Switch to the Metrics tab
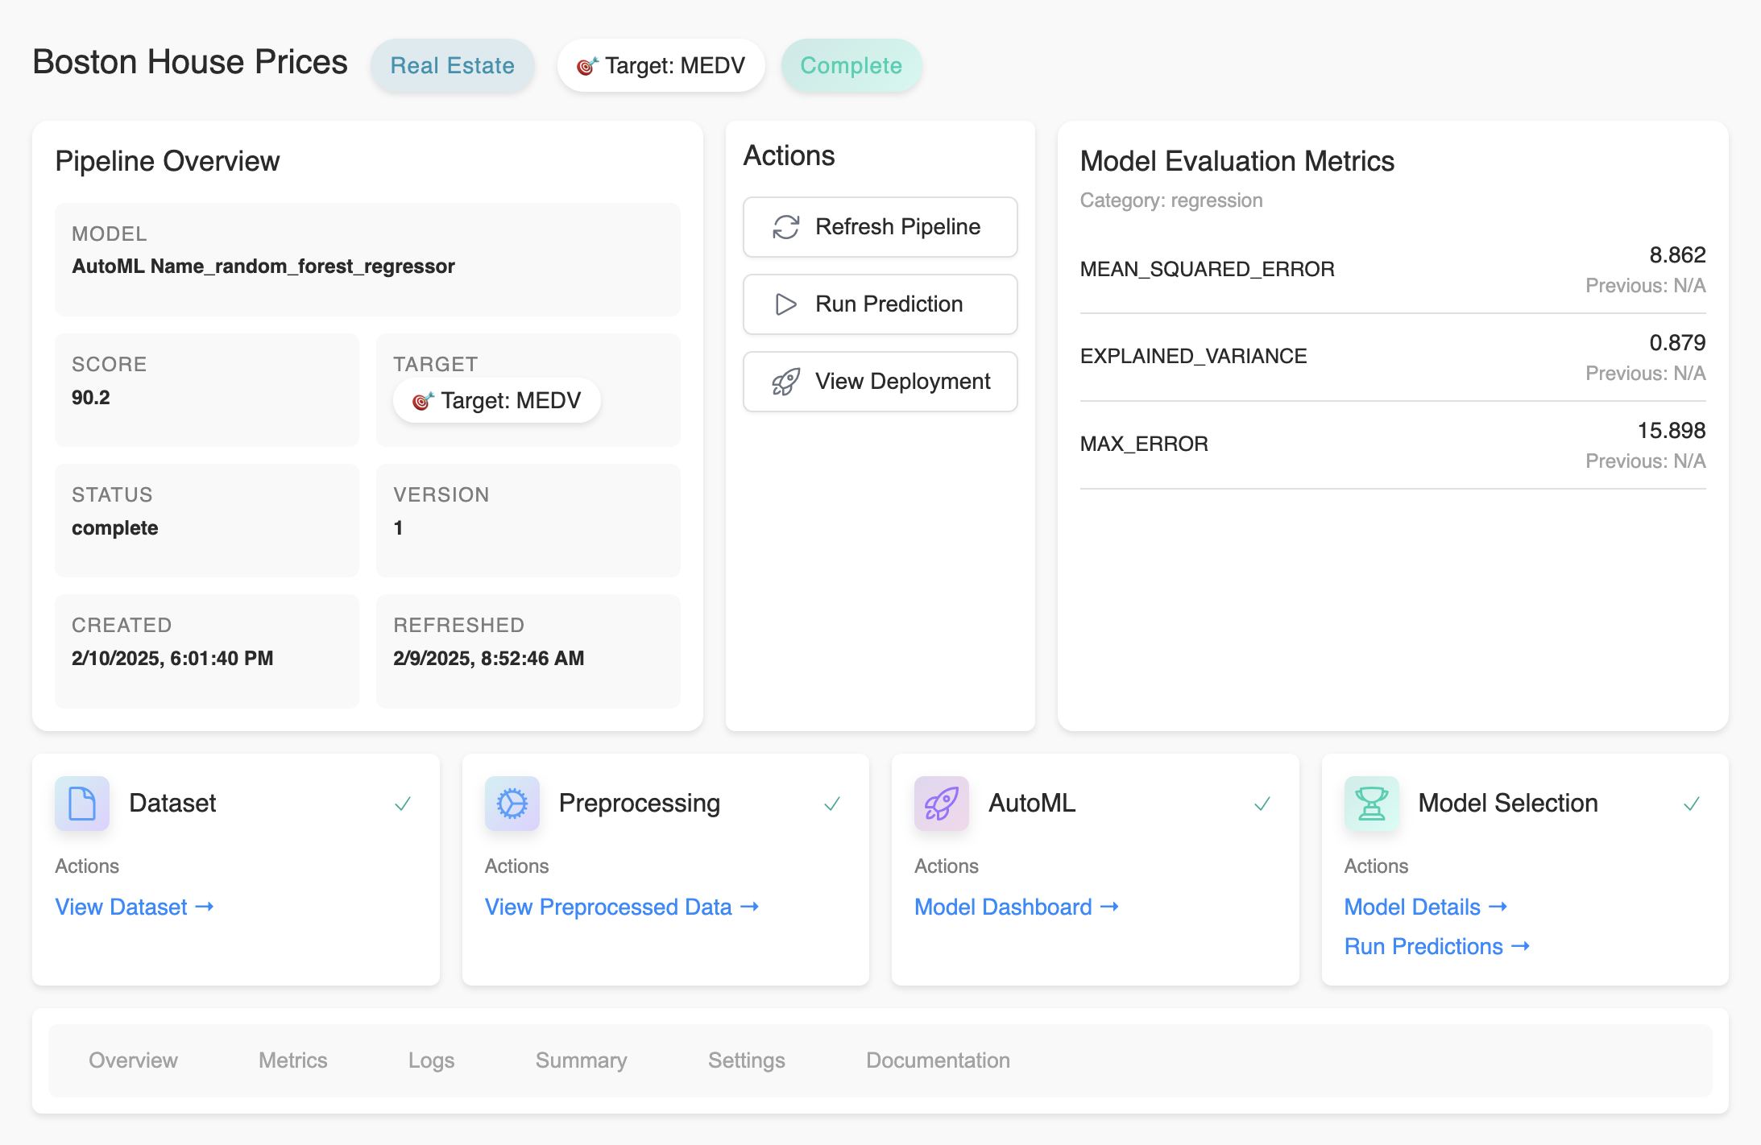Image resolution: width=1761 pixels, height=1145 pixels. pos(293,1060)
